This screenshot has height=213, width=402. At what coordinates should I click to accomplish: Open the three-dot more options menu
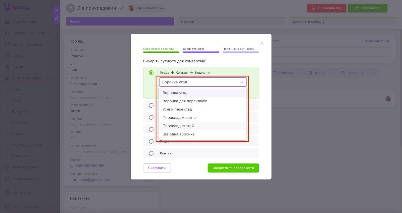pyautogui.click(x=393, y=8)
